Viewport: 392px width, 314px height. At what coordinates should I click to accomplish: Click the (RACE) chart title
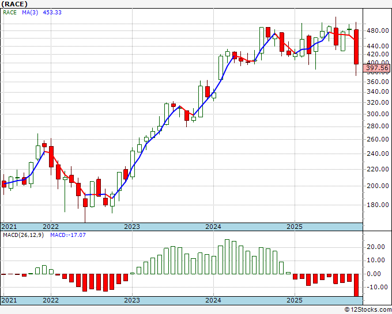(14, 4)
